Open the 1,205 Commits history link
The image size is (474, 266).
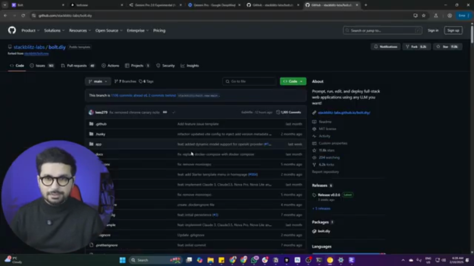(x=288, y=112)
